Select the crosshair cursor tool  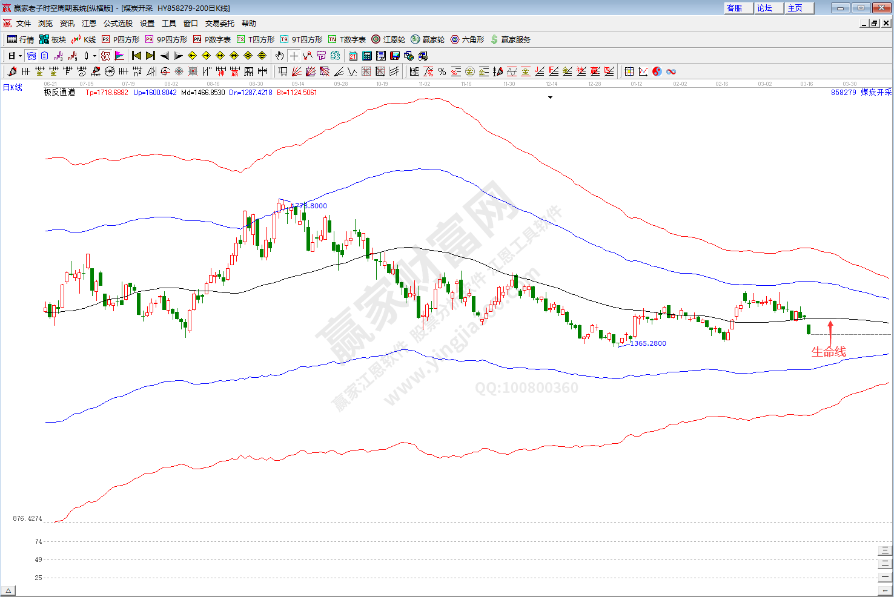[294, 56]
